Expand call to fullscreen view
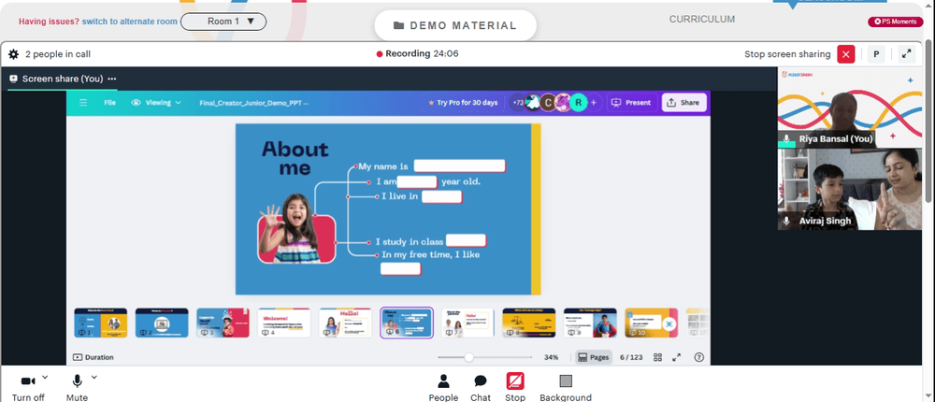Image resolution: width=935 pixels, height=402 pixels. click(x=906, y=53)
